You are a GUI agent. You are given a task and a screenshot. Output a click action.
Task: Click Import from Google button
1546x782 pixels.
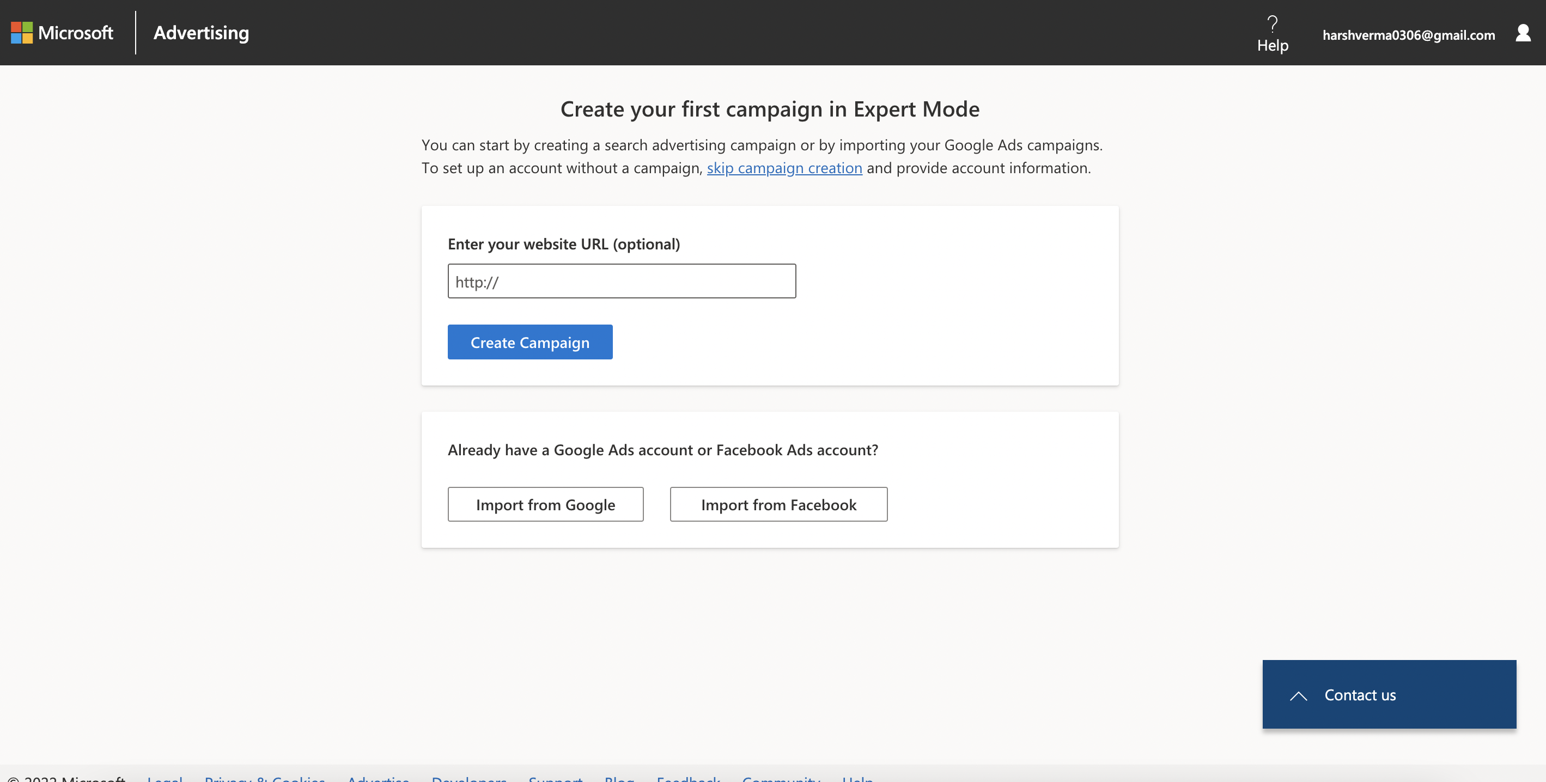(x=545, y=504)
